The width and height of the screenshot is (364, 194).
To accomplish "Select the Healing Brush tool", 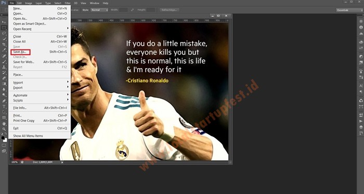I will [4, 56].
